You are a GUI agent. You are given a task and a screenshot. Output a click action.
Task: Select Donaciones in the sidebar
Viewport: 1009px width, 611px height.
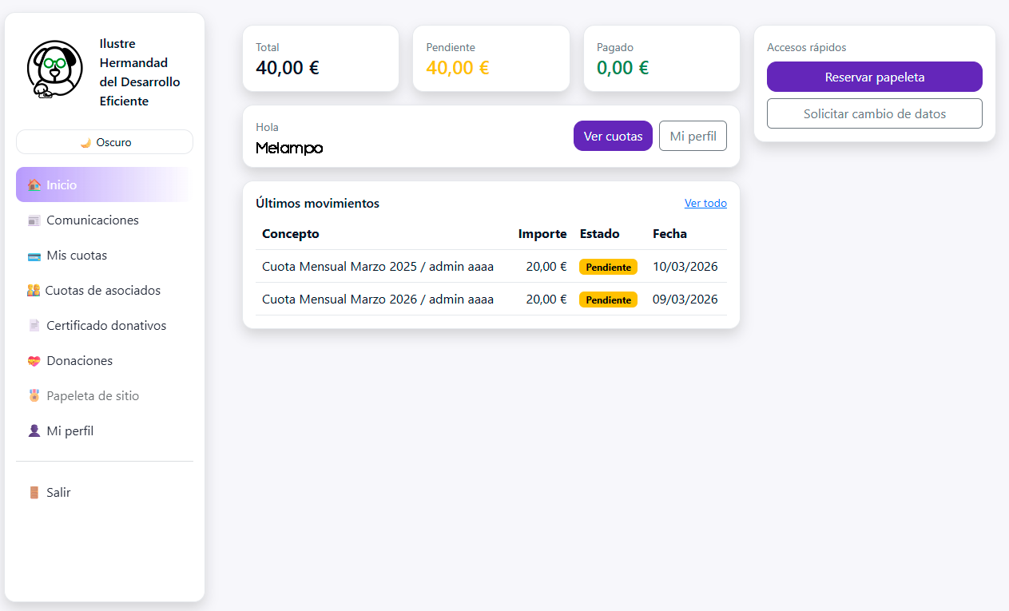105,360
